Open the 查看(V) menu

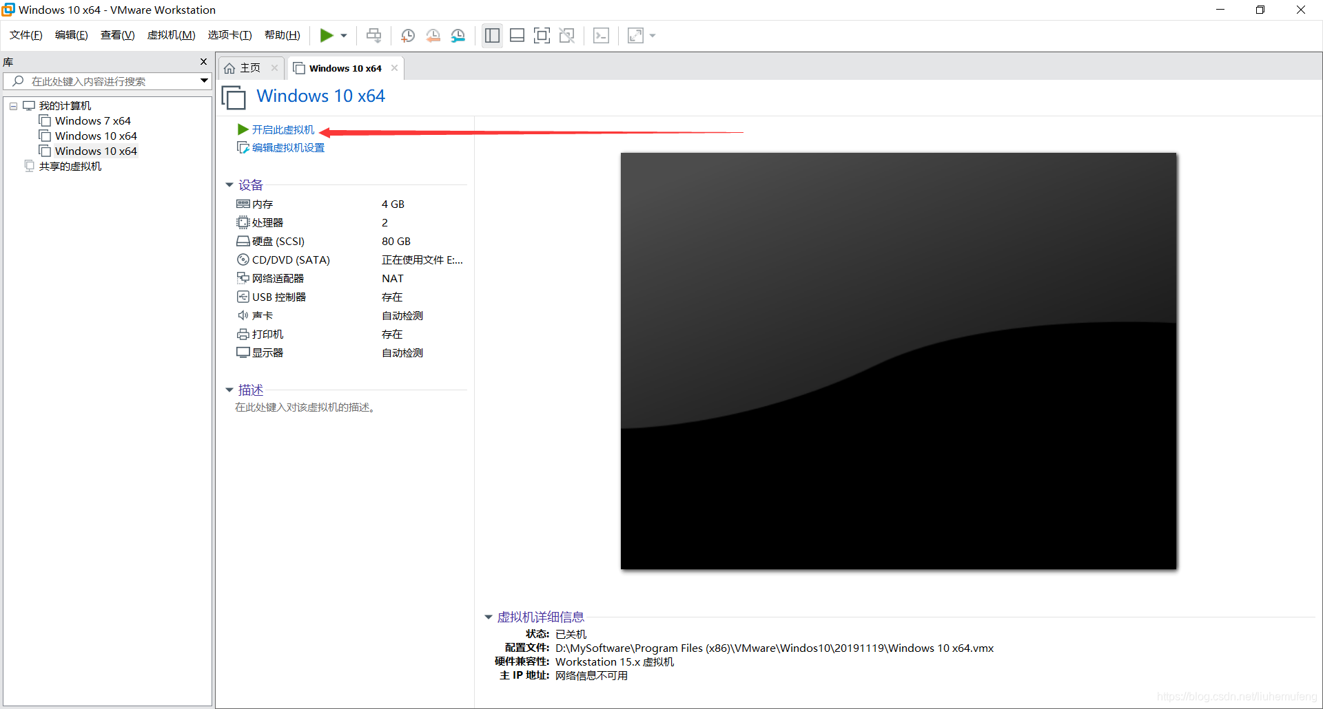118,35
